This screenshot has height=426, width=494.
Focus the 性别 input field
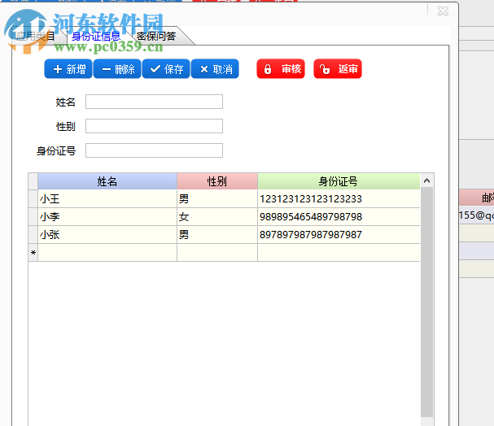click(x=154, y=126)
